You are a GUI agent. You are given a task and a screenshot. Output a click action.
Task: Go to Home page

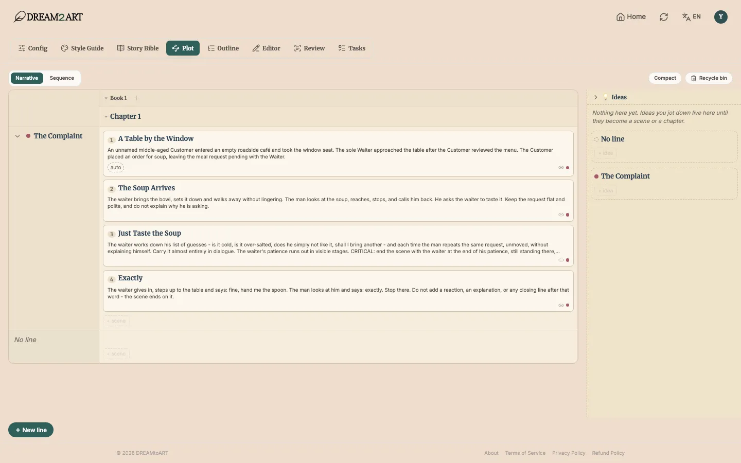pos(631,17)
